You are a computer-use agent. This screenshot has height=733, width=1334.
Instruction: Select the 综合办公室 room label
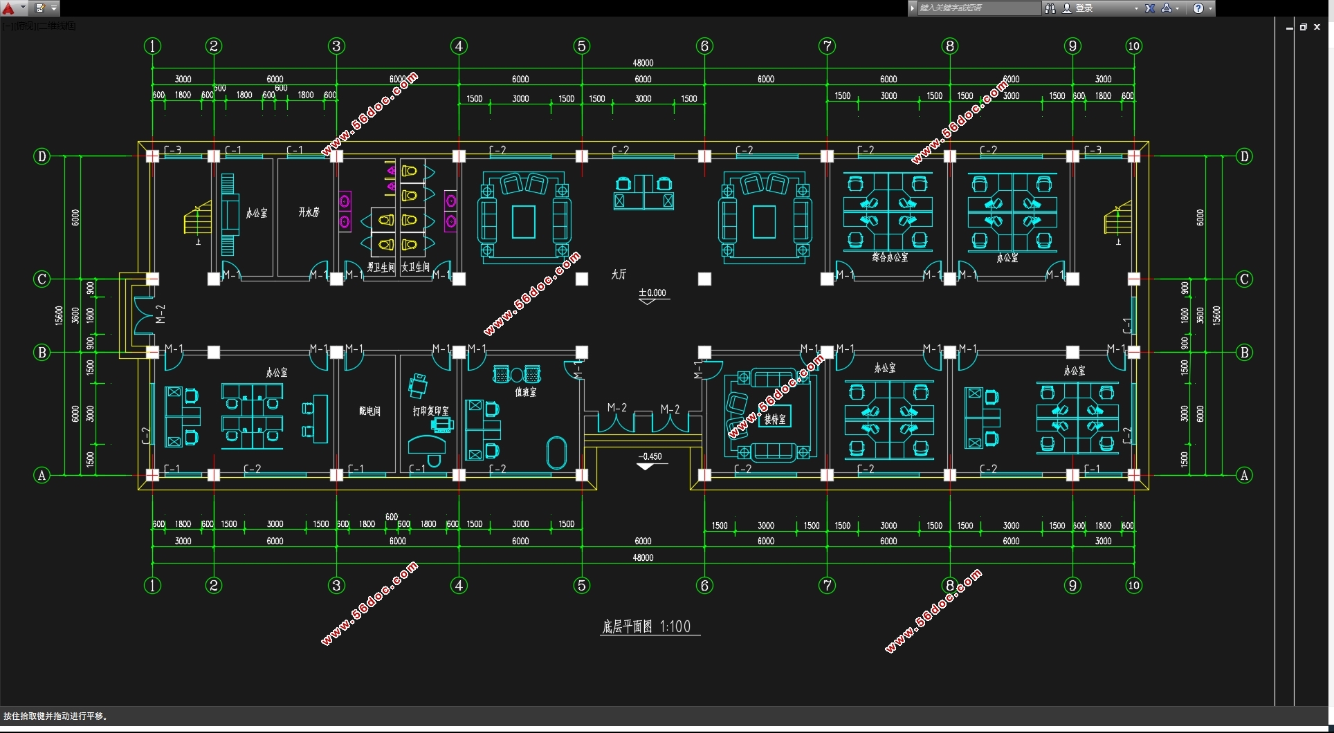coord(890,257)
